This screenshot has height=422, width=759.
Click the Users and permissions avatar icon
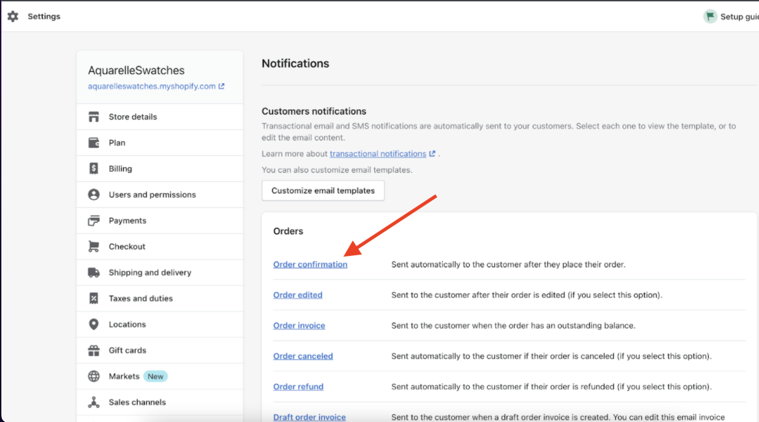click(94, 195)
